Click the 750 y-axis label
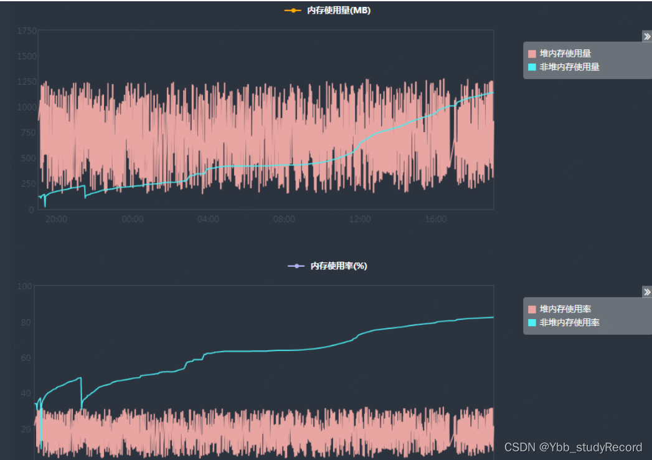The height and width of the screenshot is (460, 652). (x=29, y=133)
